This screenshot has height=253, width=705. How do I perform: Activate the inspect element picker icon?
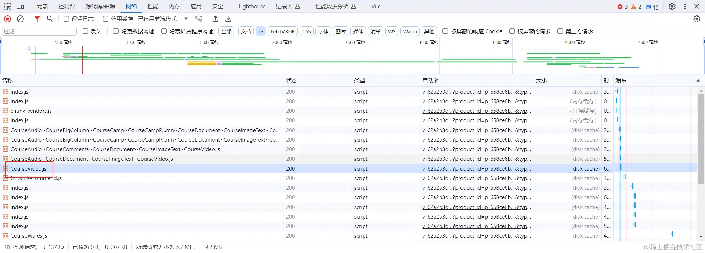pyautogui.click(x=7, y=7)
